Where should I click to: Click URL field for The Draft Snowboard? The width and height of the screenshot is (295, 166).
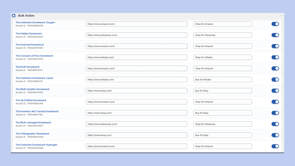(136, 68)
